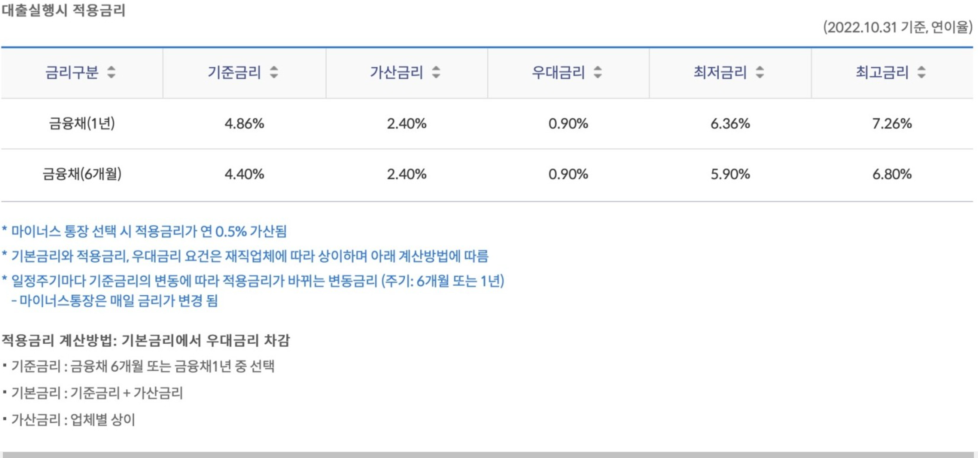978x458 pixels.
Task: Toggle sort icon beside 가산금리
Action: 436,72
